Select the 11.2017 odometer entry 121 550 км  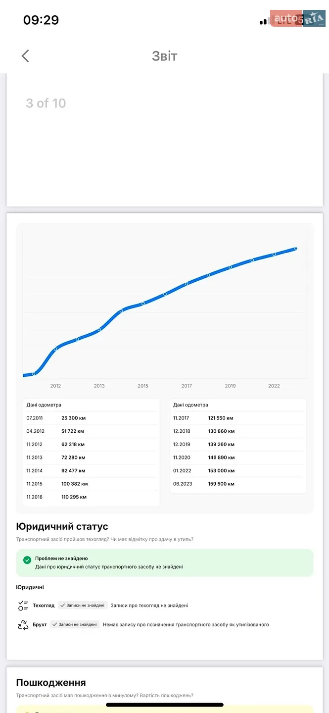click(x=238, y=418)
